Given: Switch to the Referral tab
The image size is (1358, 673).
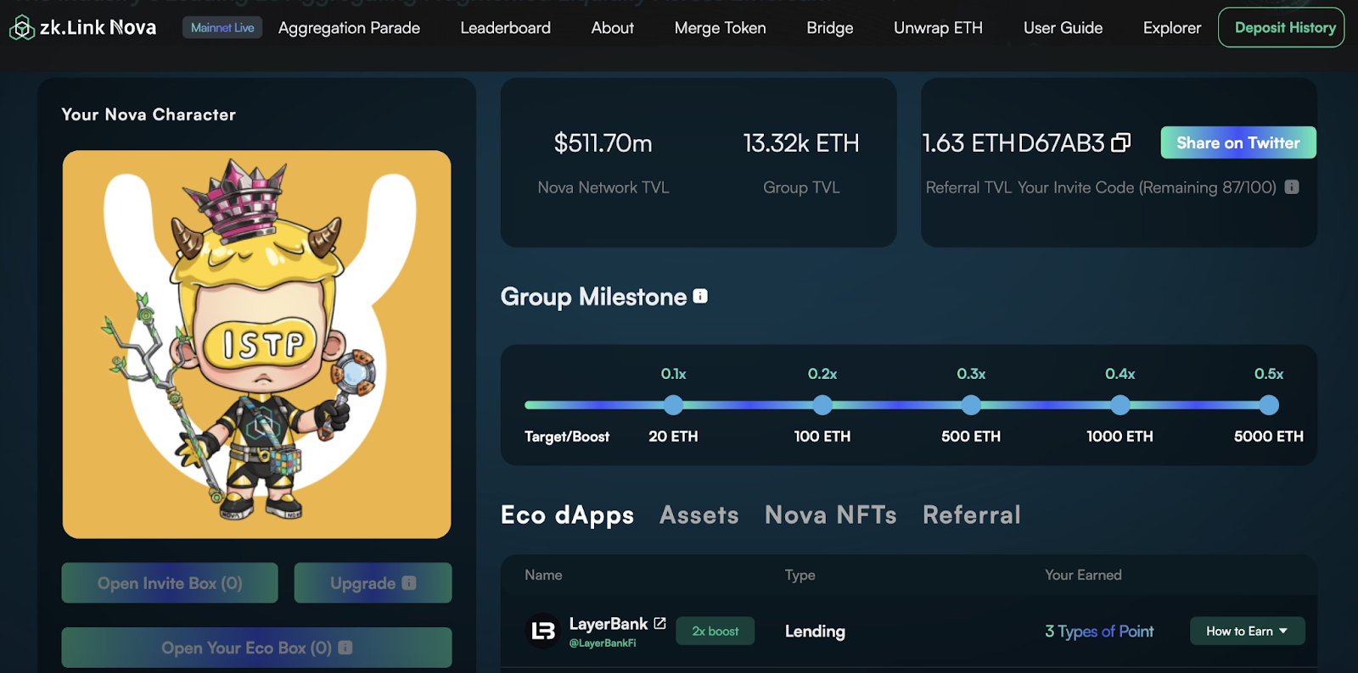Looking at the screenshot, I should 972,515.
